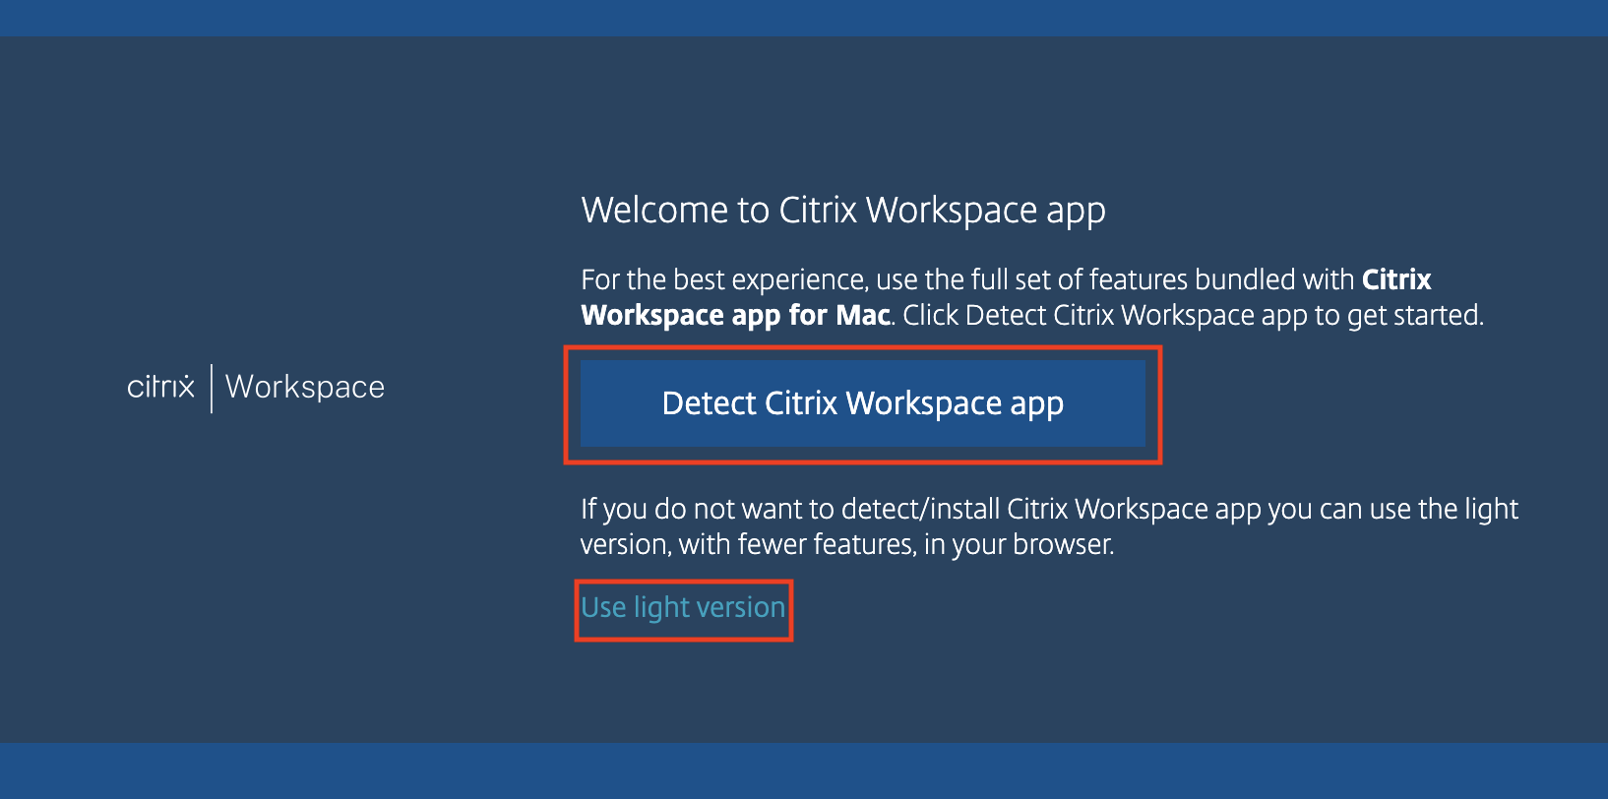The image size is (1608, 799).
Task: Click the bold Citrix word ending the first line
Action: tap(1395, 280)
